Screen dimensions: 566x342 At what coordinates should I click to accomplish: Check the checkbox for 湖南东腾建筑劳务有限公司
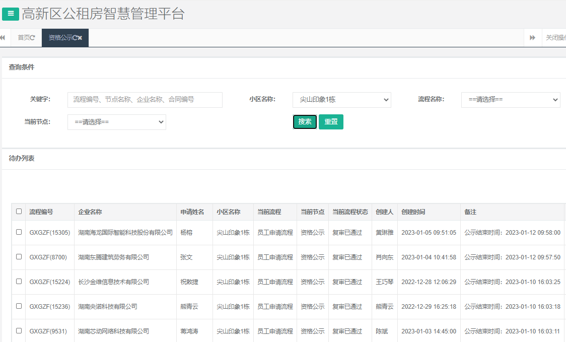tap(19, 257)
